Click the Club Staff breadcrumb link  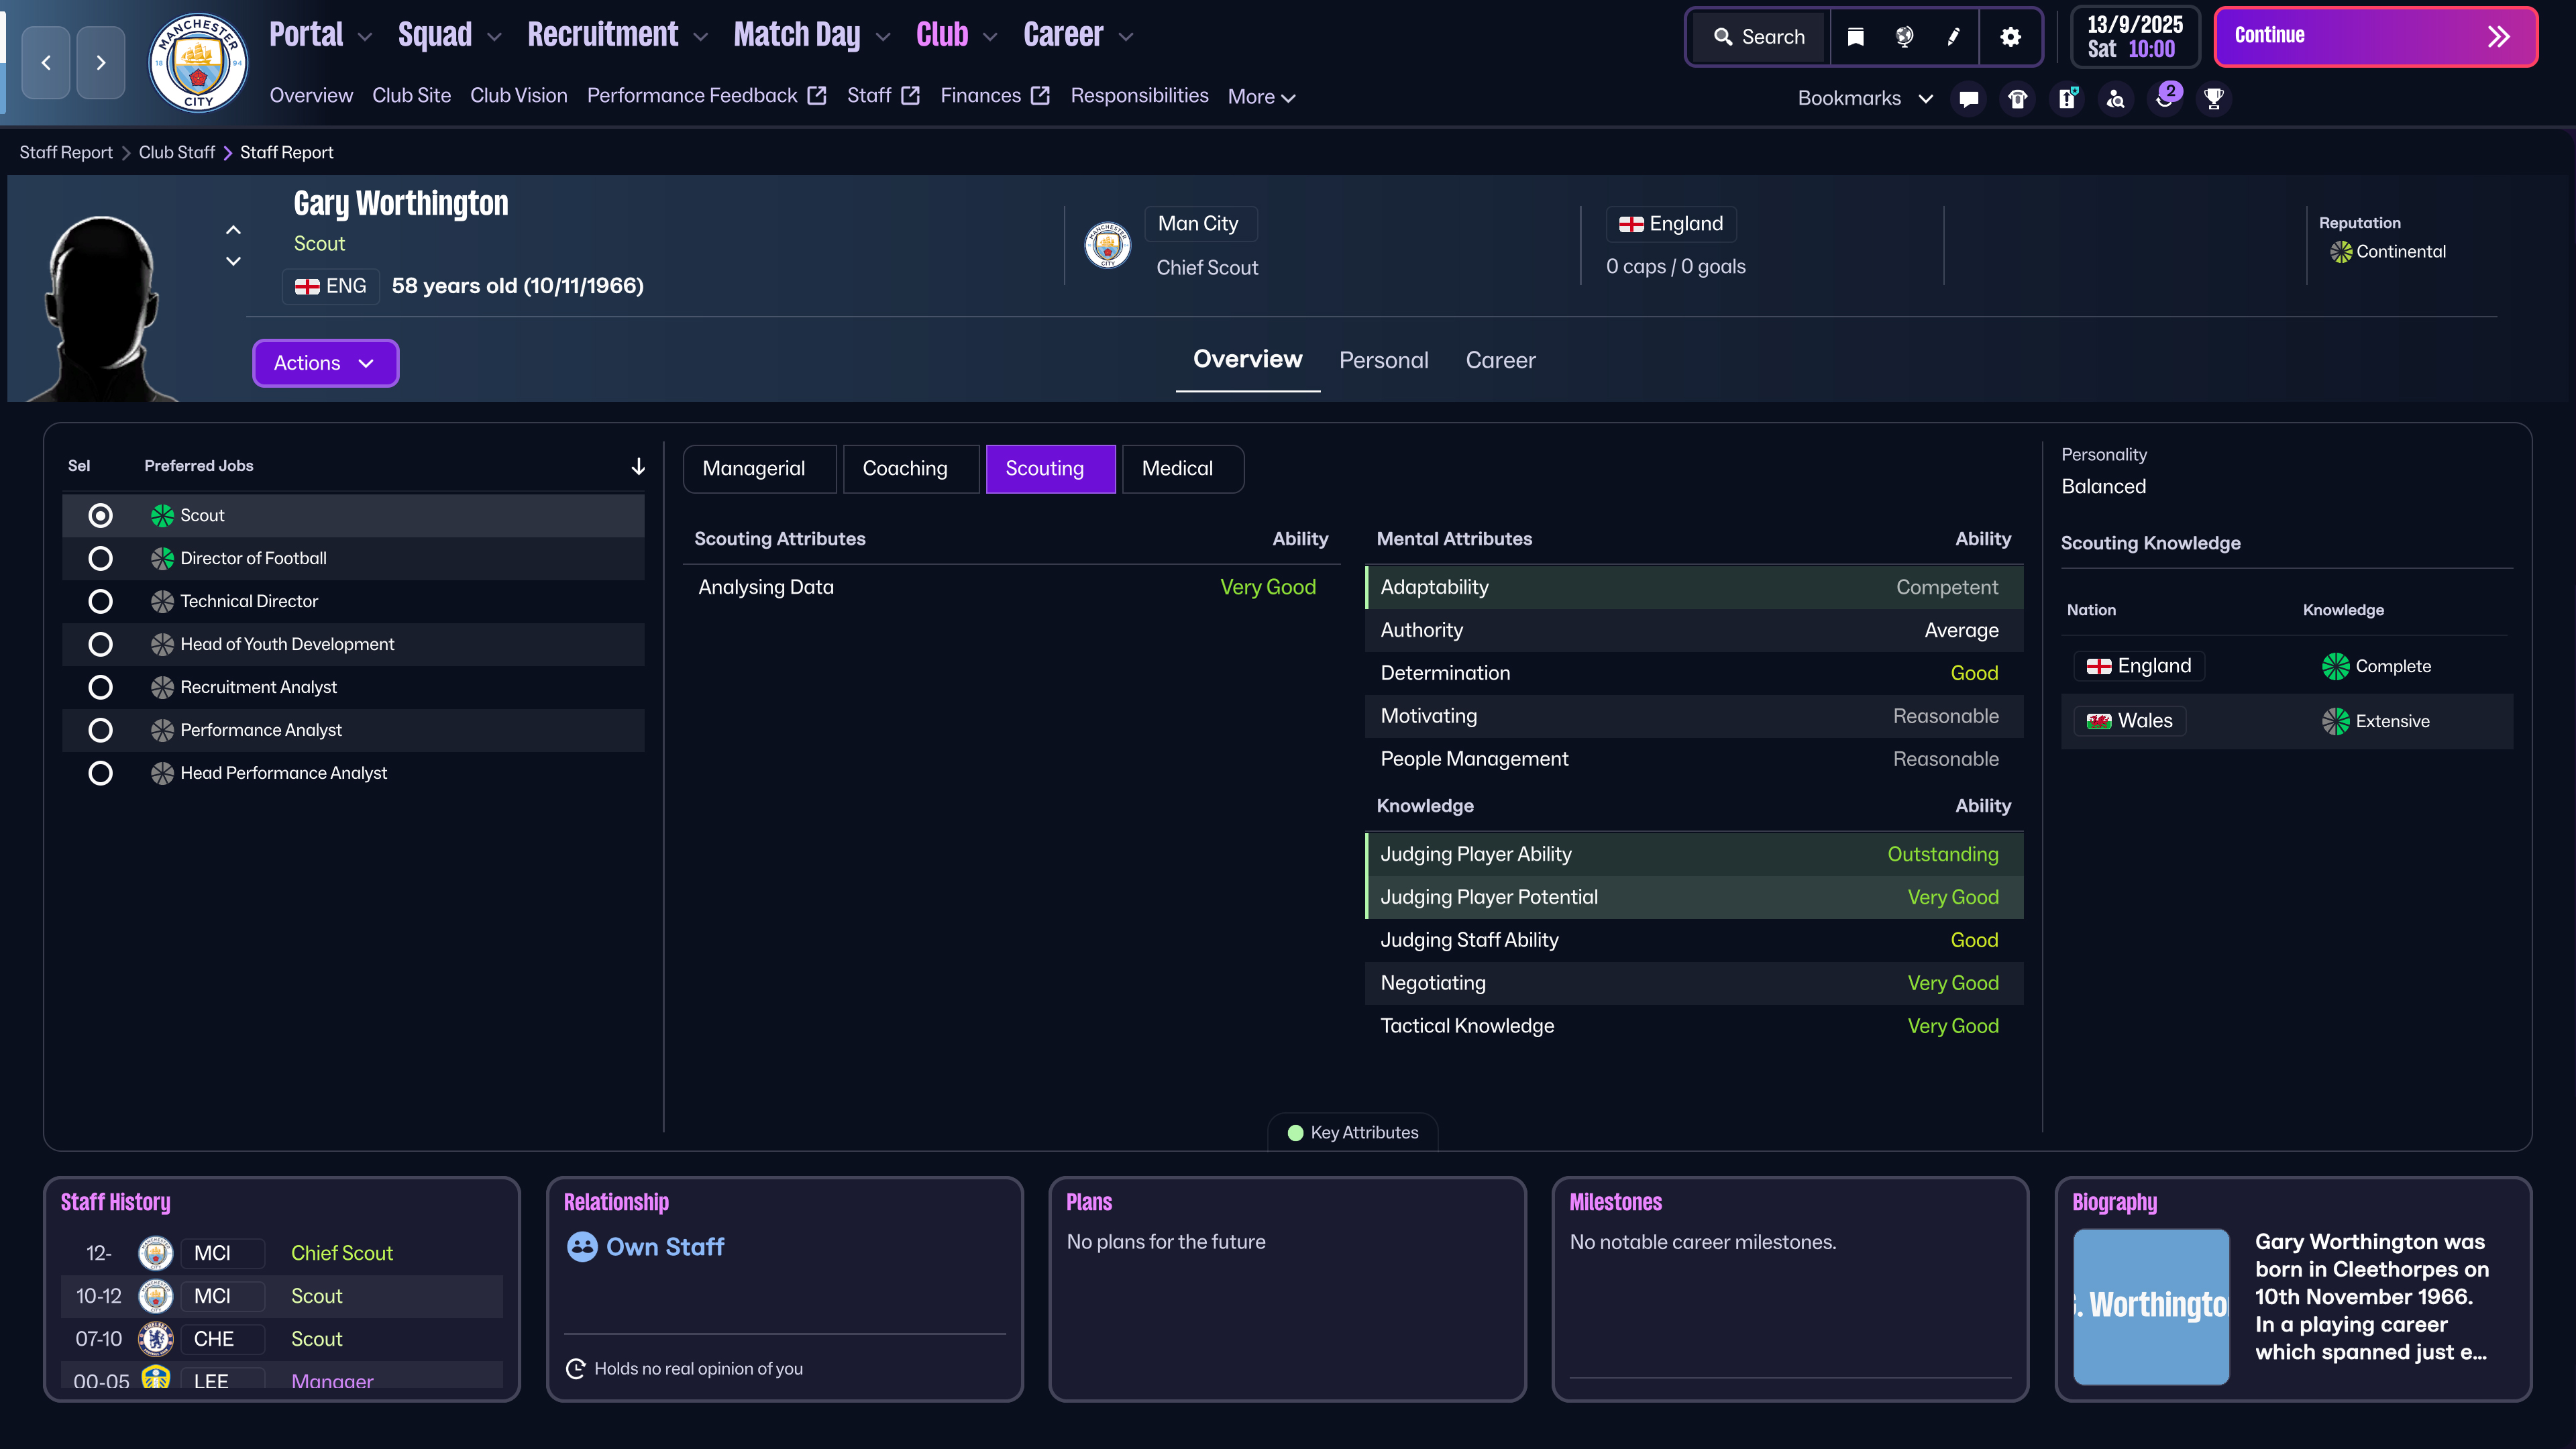pos(176,152)
